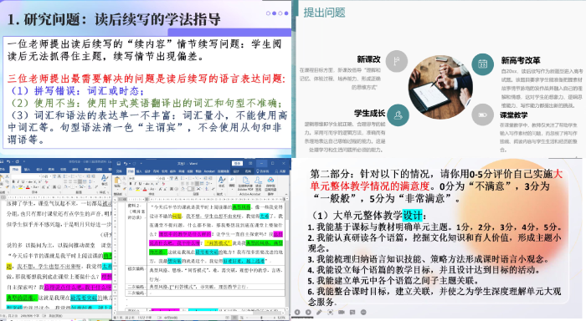
Task: Click the zoom slider in Word status bar
Action: click(261, 318)
